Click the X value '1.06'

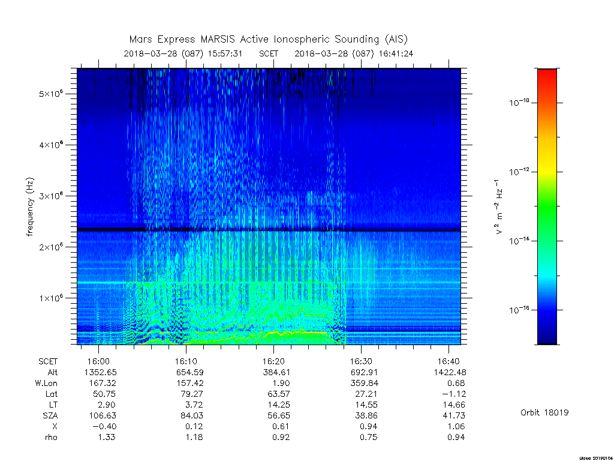[x=456, y=427]
